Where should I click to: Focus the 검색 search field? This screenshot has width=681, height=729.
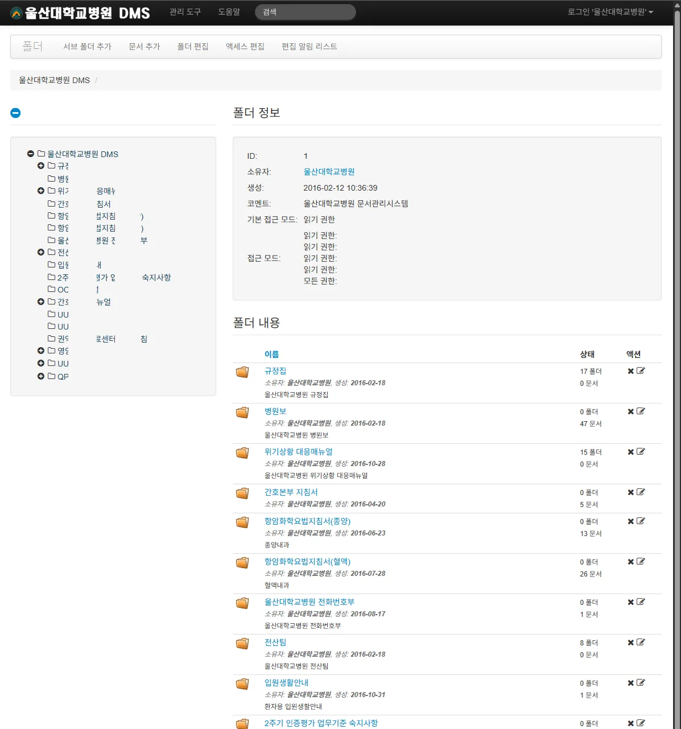point(306,12)
